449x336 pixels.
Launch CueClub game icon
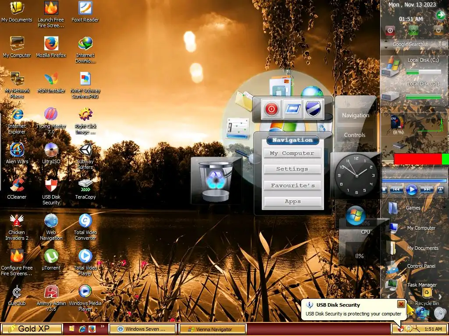[17, 295]
